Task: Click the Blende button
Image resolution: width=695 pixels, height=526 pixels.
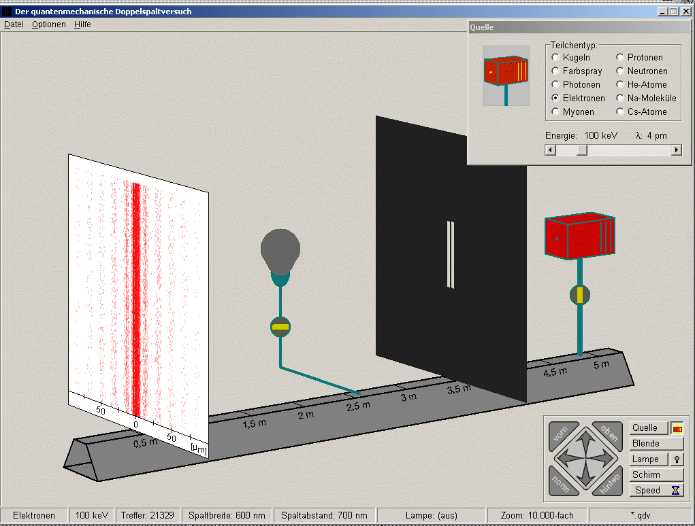Action: tap(656, 444)
